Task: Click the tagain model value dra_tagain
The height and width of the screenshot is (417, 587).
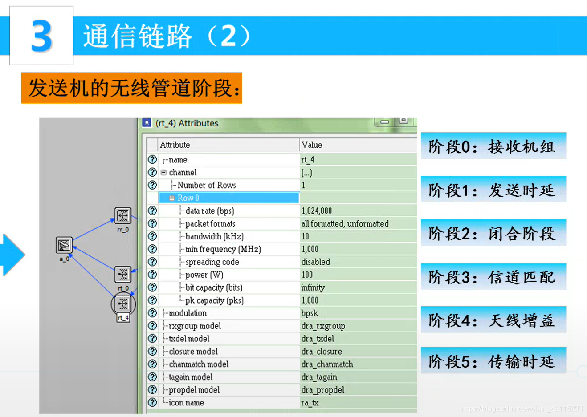Action: (319, 377)
